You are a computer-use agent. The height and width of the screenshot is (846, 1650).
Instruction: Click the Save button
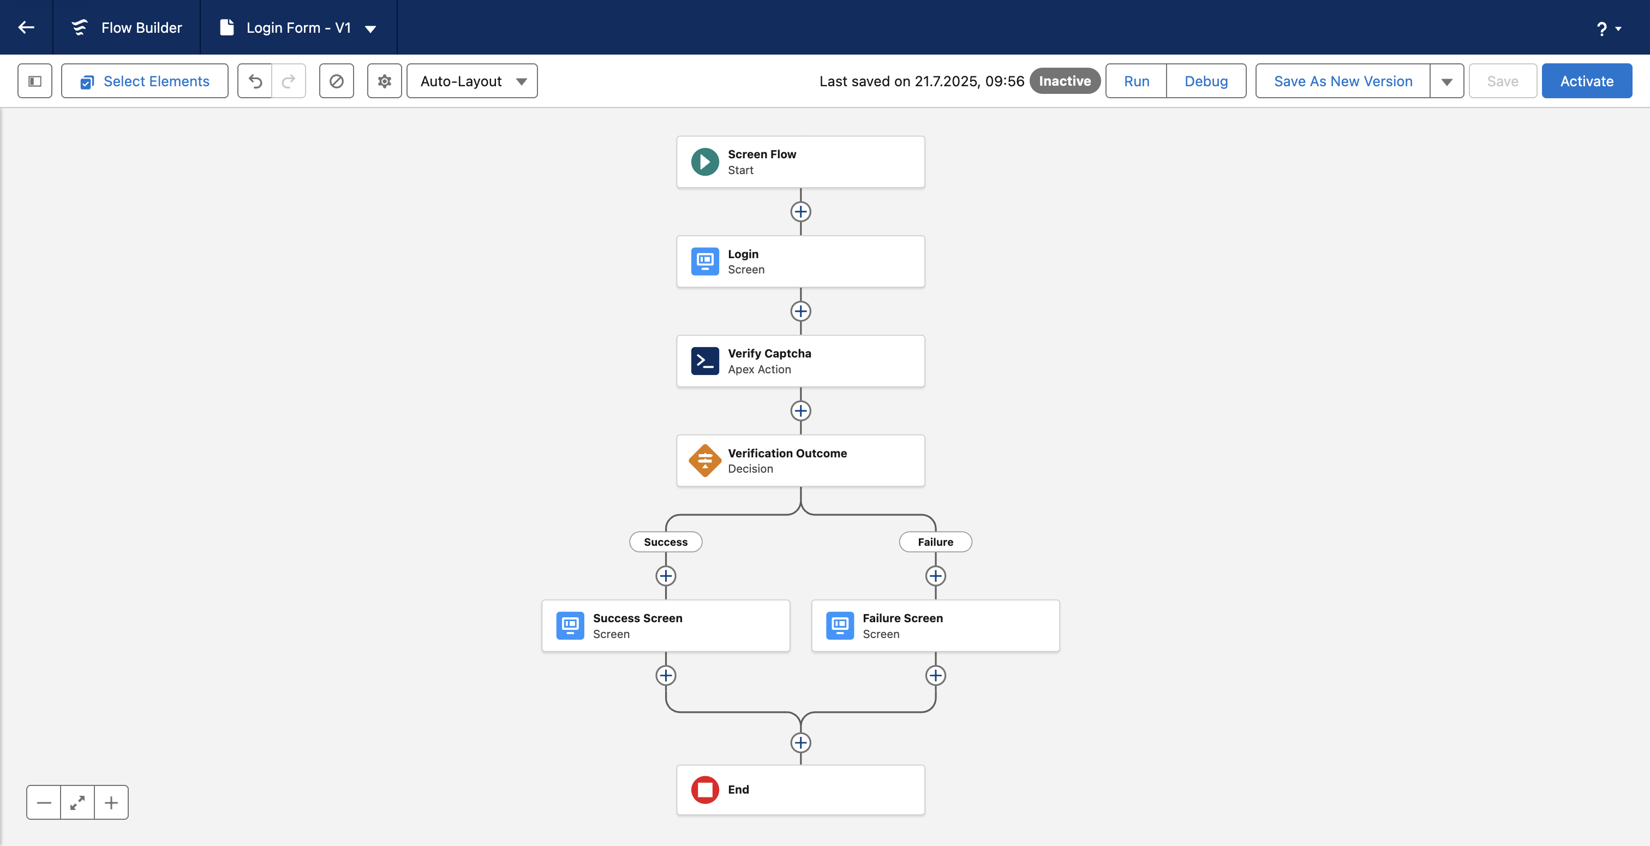pos(1503,81)
